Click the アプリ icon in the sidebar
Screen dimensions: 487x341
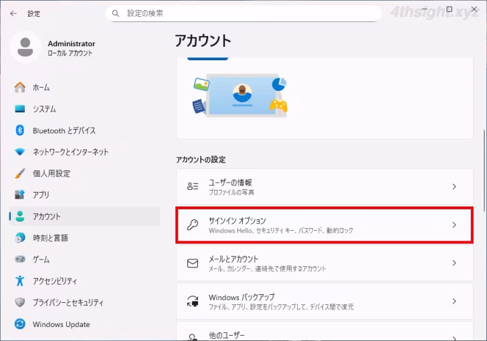tap(20, 195)
